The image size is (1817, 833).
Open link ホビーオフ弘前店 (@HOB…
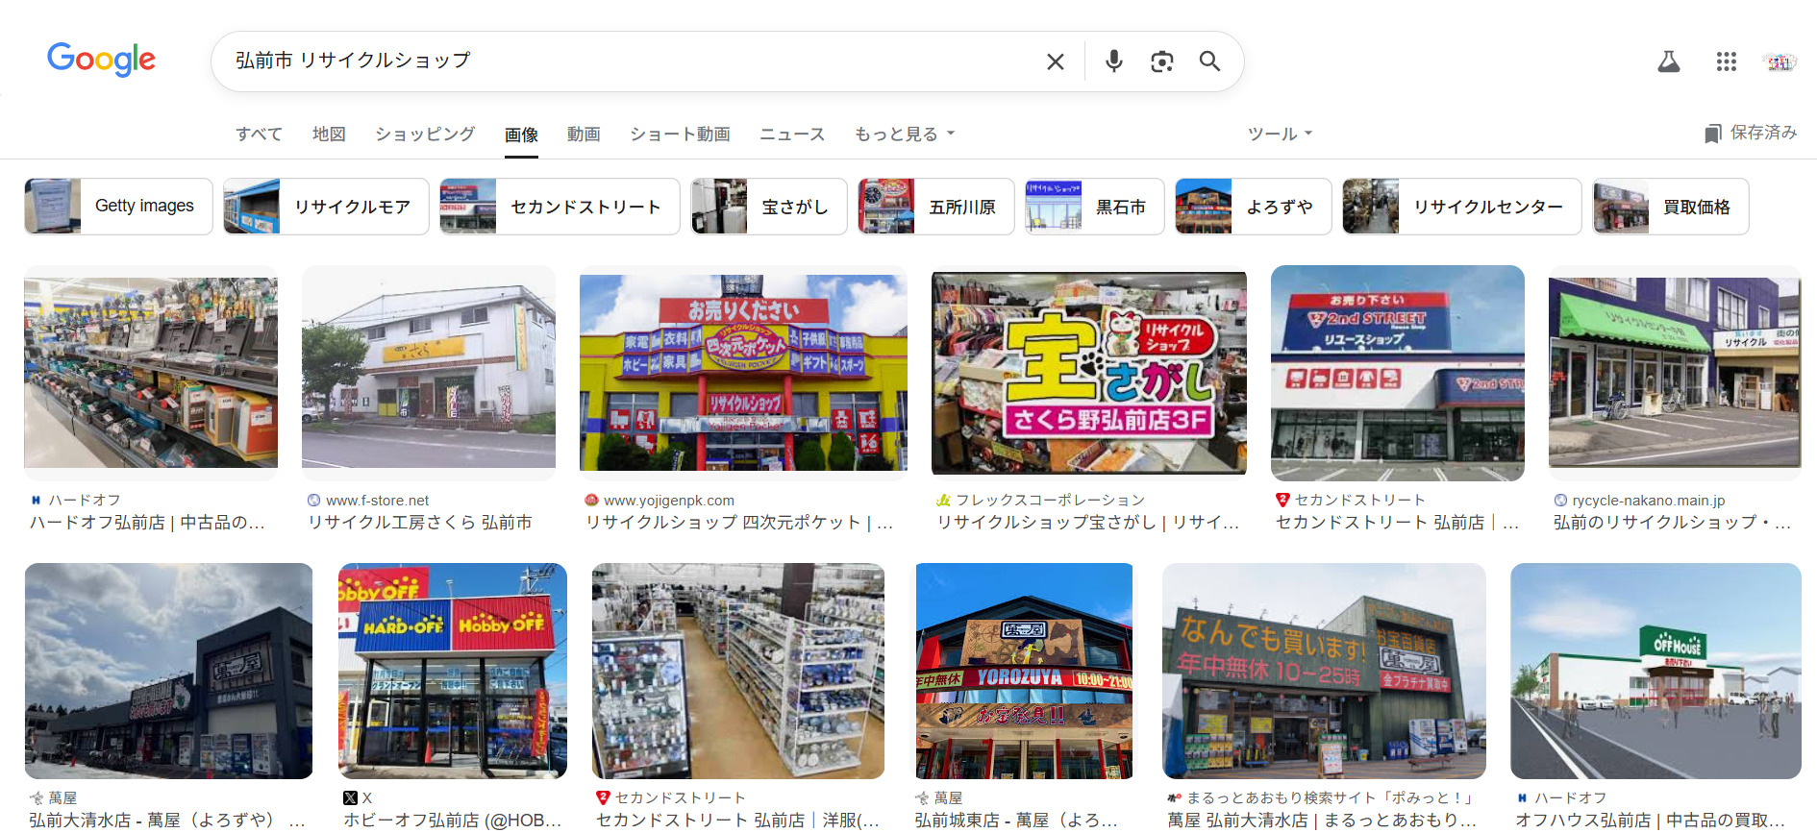452,821
